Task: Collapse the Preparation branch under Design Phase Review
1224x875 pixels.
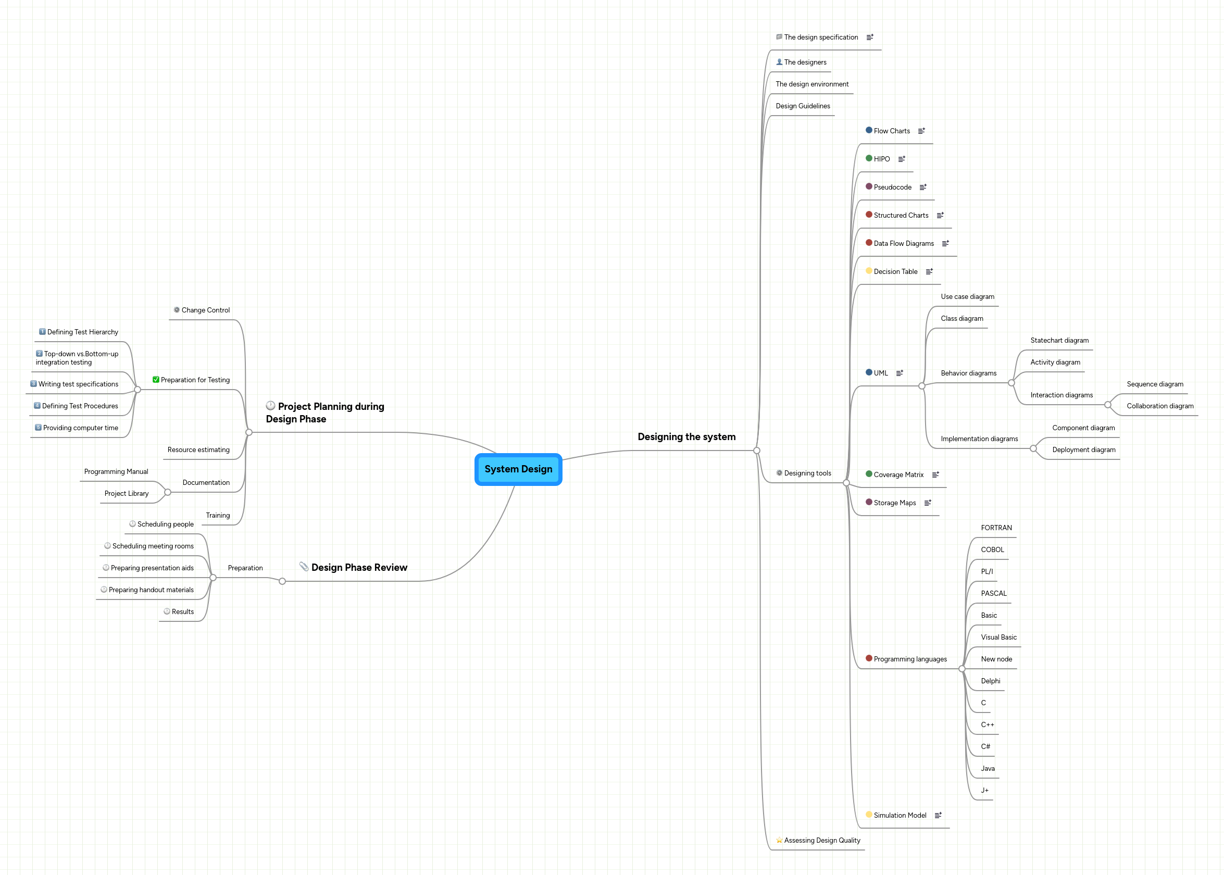Action: click(x=214, y=578)
